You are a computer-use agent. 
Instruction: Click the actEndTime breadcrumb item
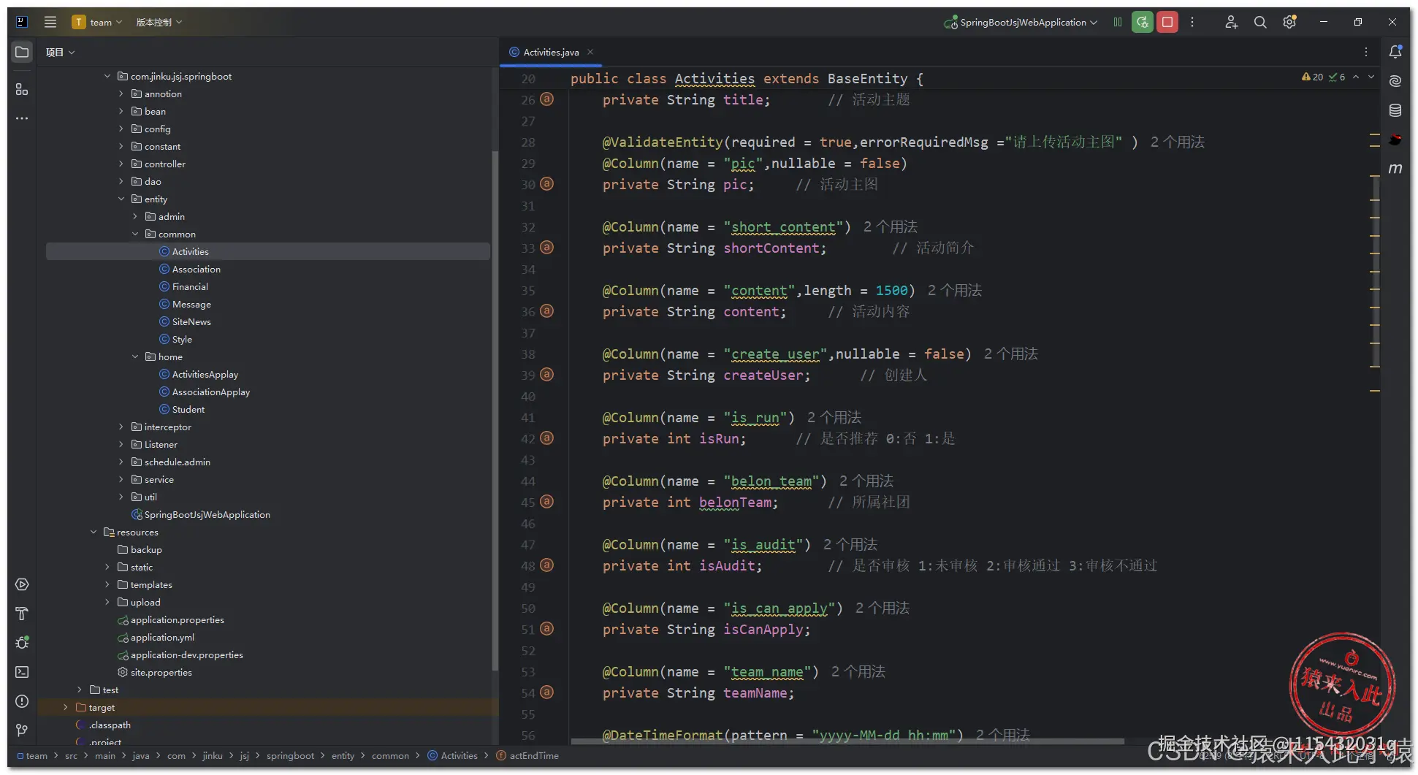527,755
